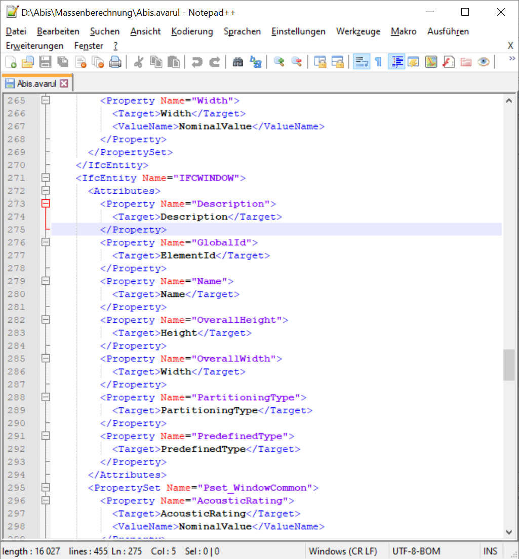The width and height of the screenshot is (519, 559).
Task: Copy selection with the Copy icon
Action: coord(156,62)
